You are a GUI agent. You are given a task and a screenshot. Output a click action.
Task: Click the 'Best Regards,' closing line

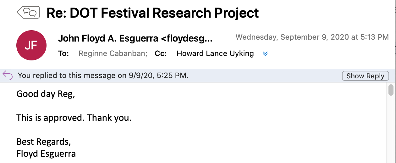click(x=44, y=142)
